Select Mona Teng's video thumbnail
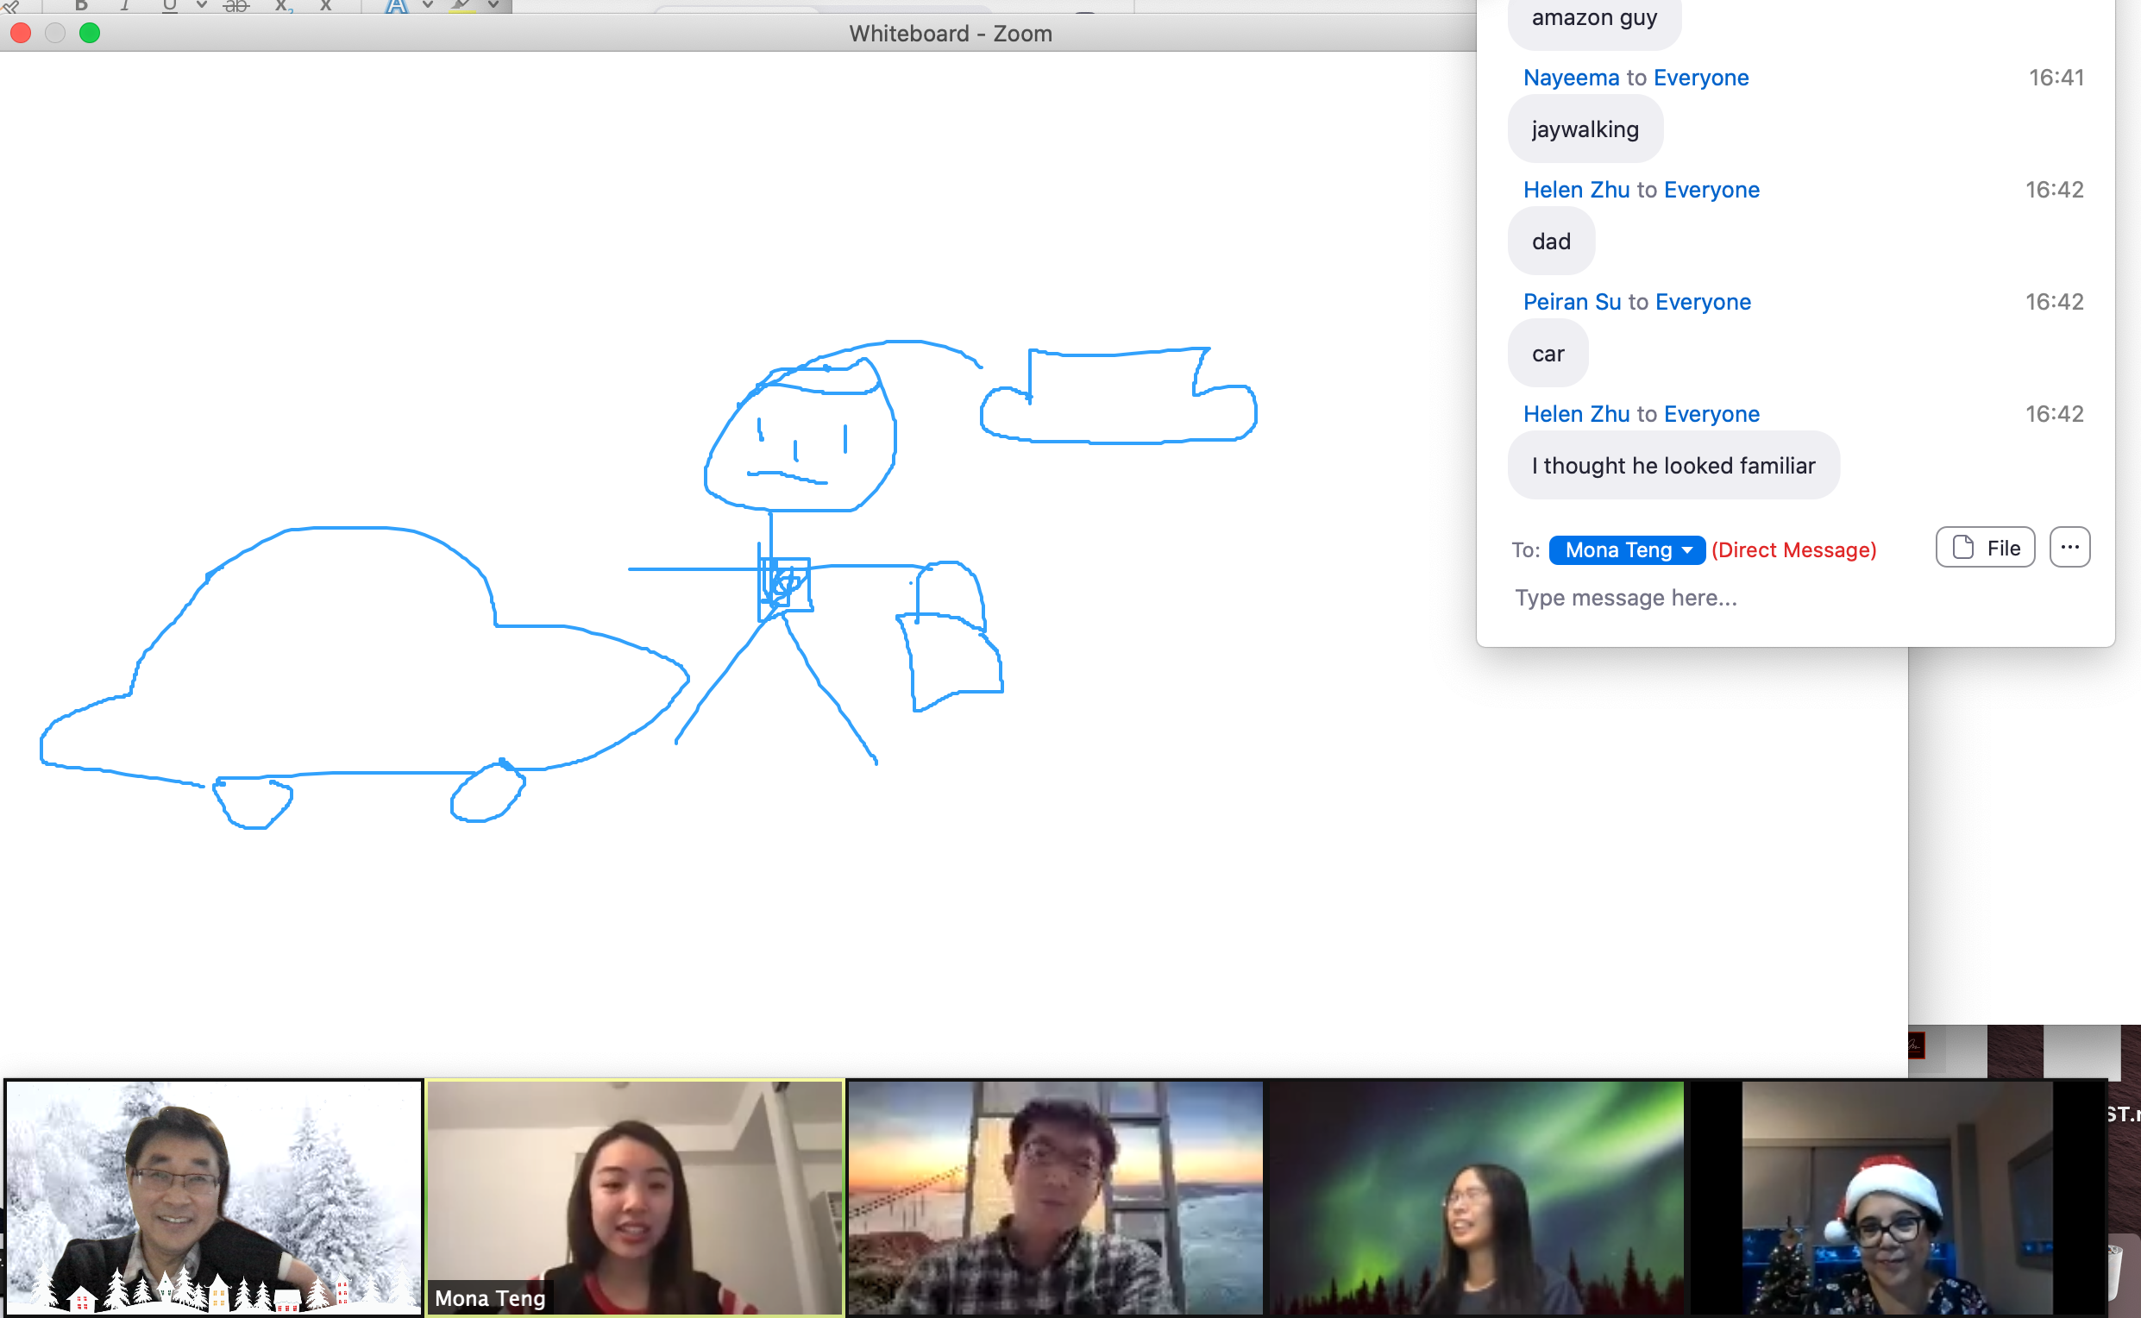Viewport: 2141px width, 1318px height. 635,1197
